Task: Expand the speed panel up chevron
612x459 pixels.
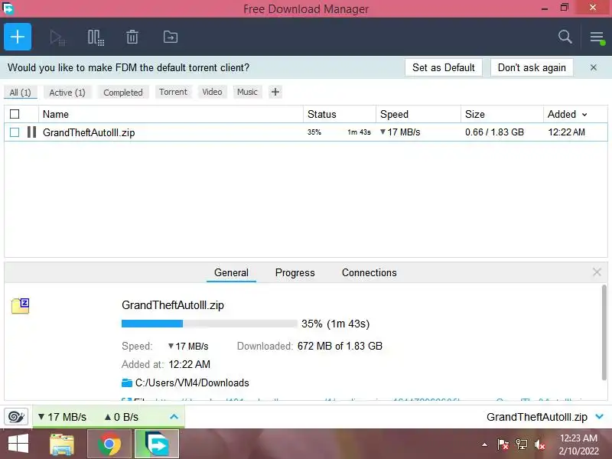Action: (174, 417)
